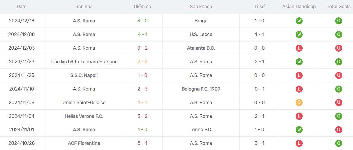353x150 pixels.
Task: Select the Total Goals column header
Action: (338, 6)
